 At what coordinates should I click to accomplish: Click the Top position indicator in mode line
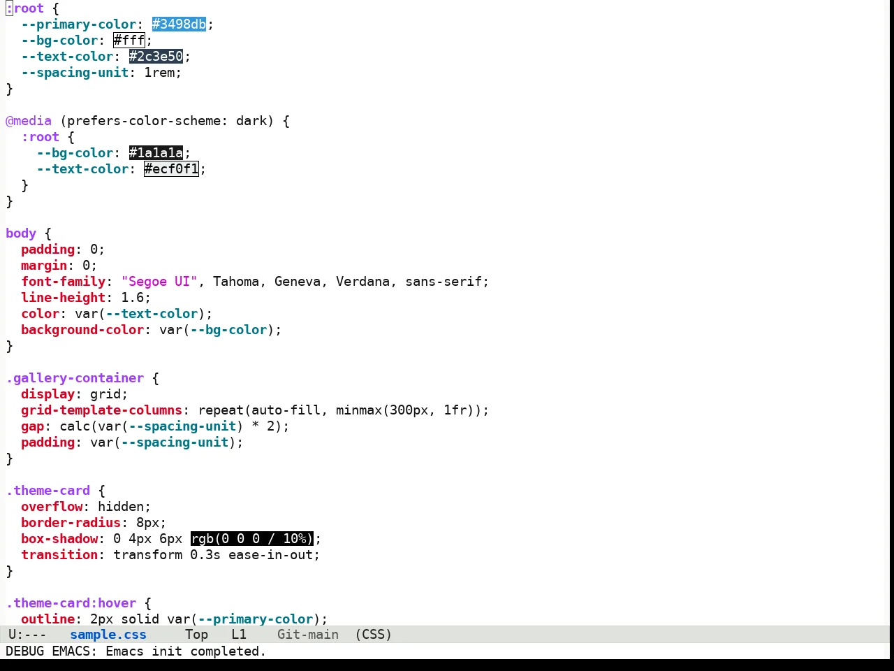pyautogui.click(x=196, y=635)
